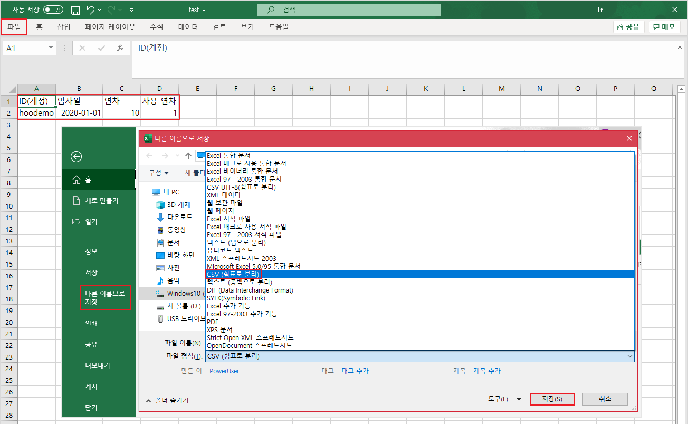
Task: Click the 취소 button
Action: click(605, 399)
